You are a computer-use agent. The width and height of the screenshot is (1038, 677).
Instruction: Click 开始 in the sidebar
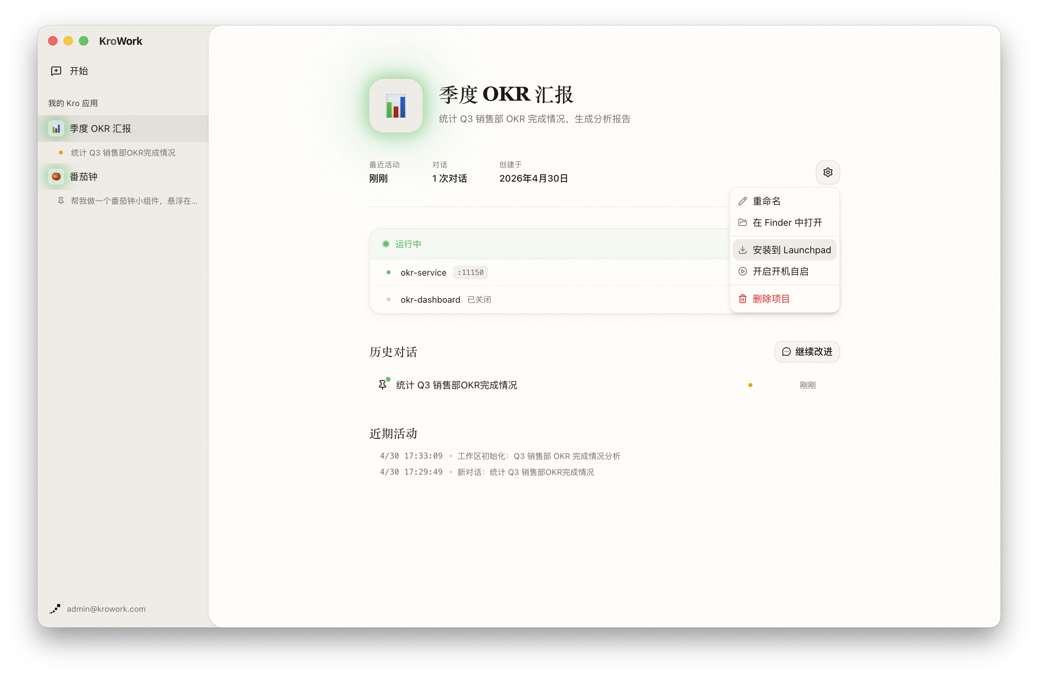79,71
